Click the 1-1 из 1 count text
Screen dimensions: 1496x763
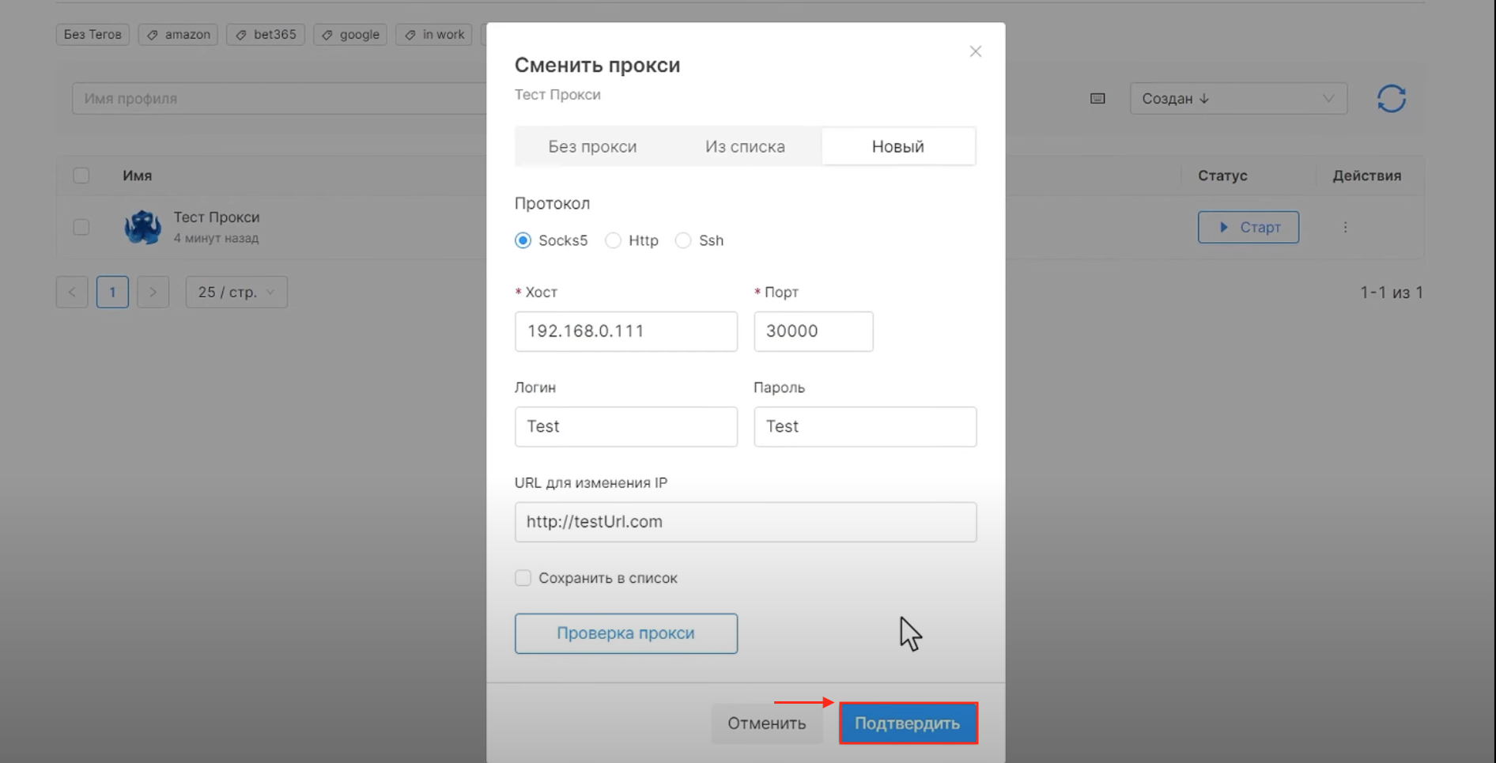(1391, 293)
